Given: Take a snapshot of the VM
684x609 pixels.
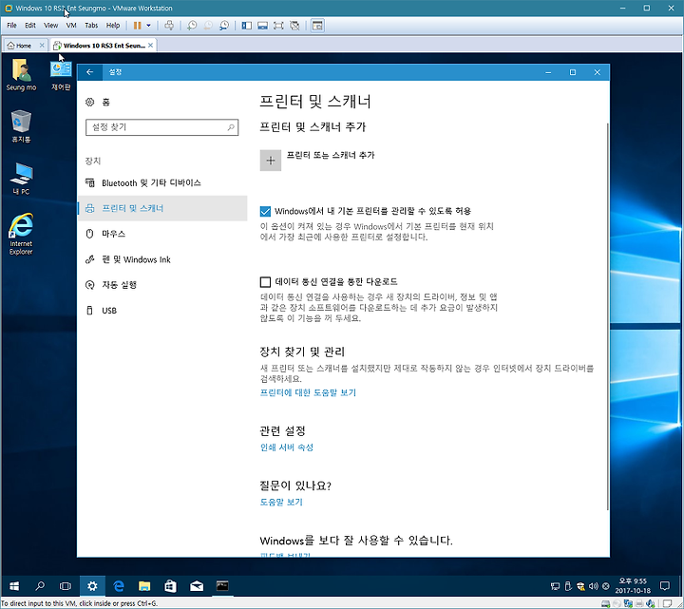Looking at the screenshot, I should click(x=192, y=26).
